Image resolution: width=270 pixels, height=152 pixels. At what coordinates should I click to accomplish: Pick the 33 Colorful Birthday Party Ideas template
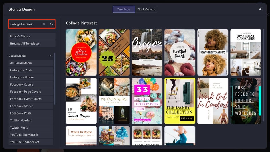click(x=147, y=101)
